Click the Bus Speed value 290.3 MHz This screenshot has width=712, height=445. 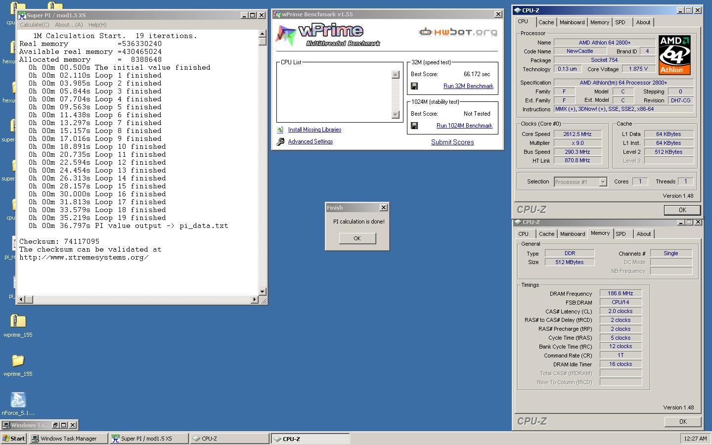tap(577, 152)
